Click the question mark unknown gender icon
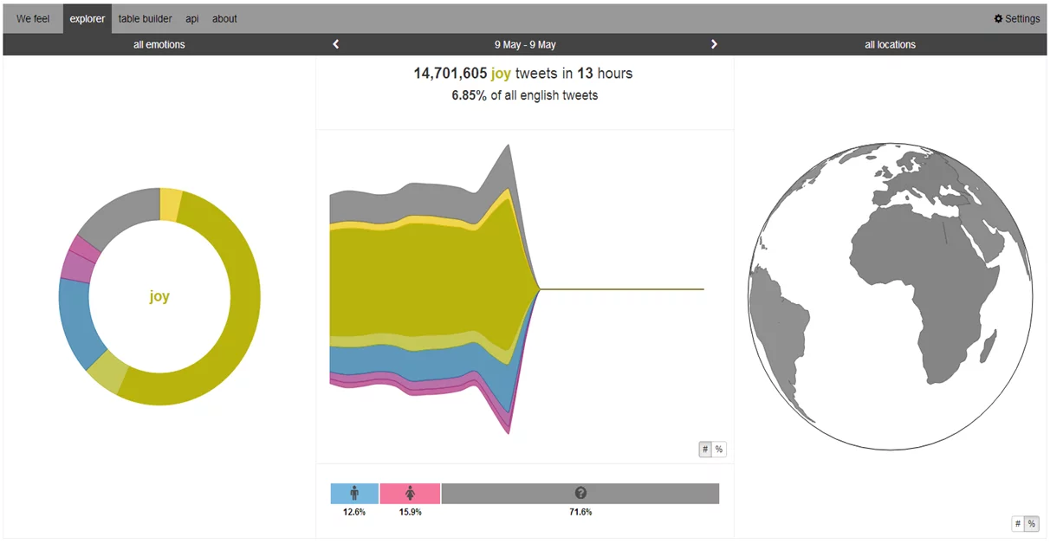This screenshot has width=1050, height=544. pos(580,492)
